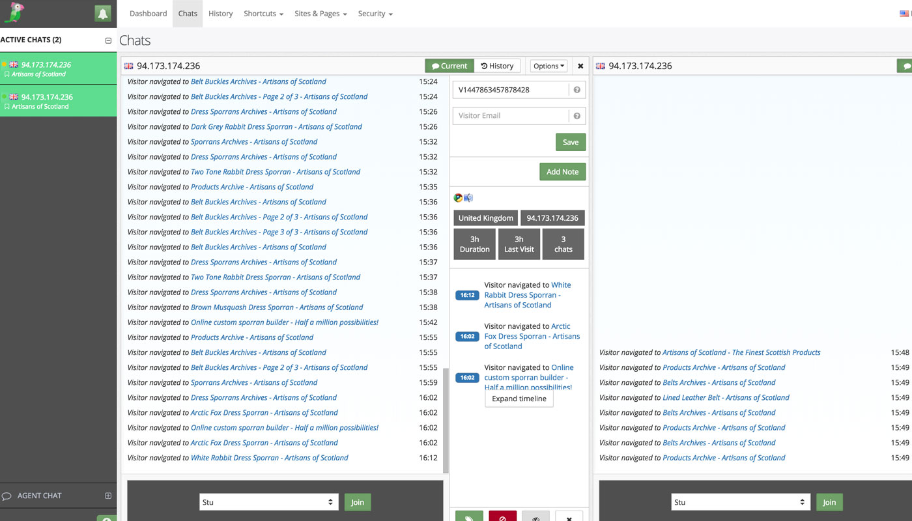Image resolution: width=912 pixels, height=521 pixels.
Task: Open the Stu agent selector under the Lined Leather Belt log
Action: point(741,502)
